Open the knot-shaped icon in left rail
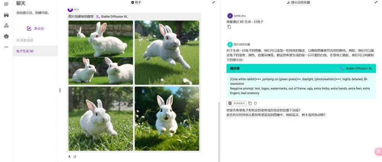 point(6,25)
